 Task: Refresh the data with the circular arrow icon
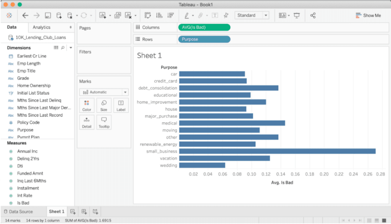[x=84, y=16]
